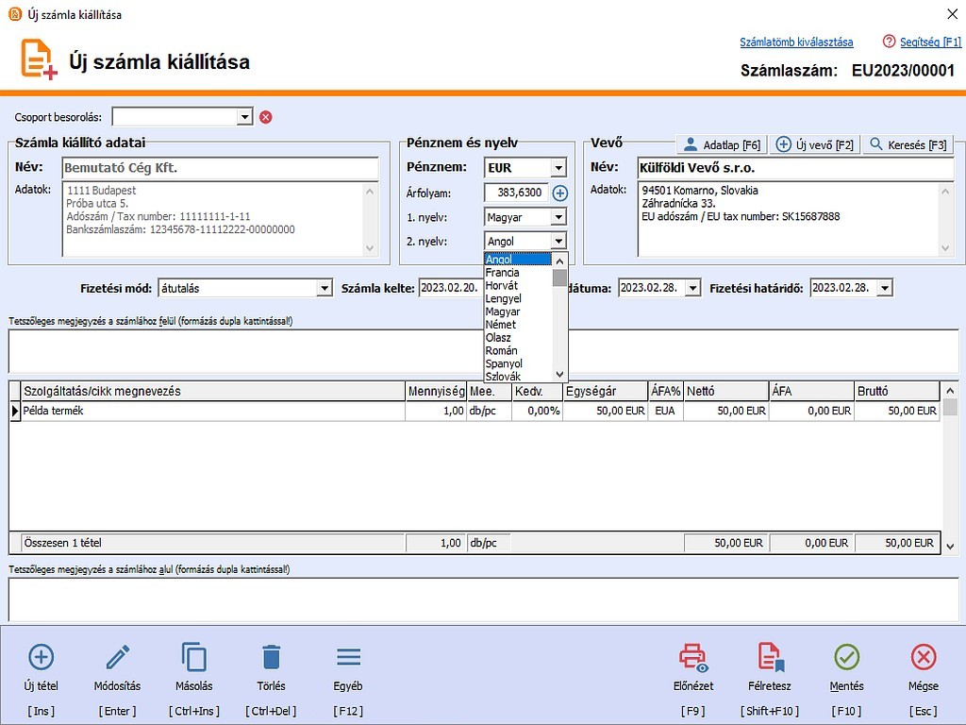Click the Új tétel plus icon
This screenshot has width=966, height=725.
(x=42, y=657)
